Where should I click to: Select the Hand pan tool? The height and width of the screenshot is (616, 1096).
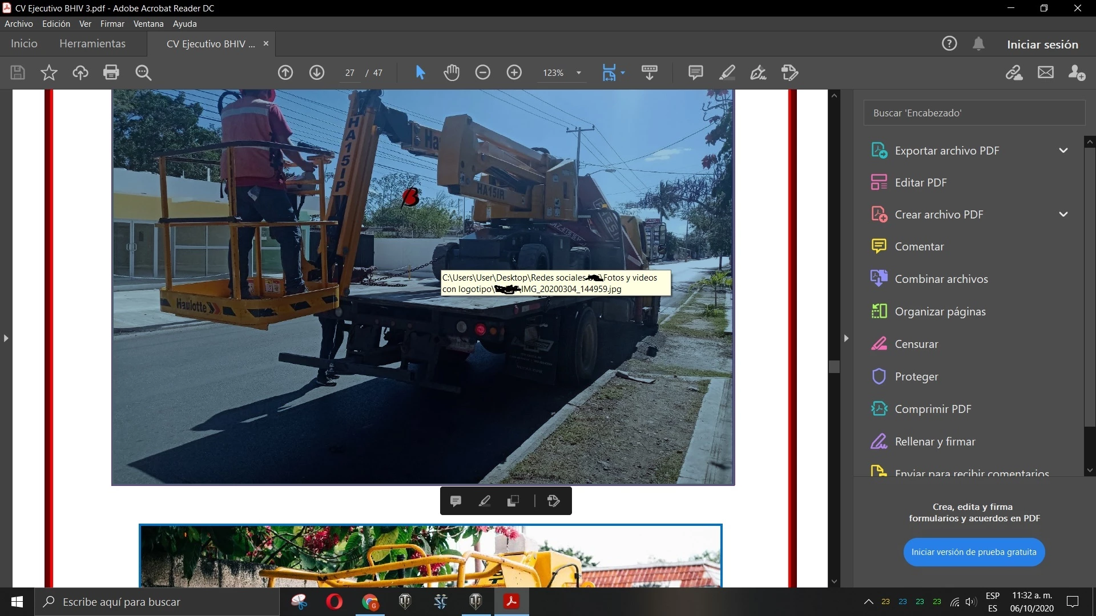[x=452, y=72]
